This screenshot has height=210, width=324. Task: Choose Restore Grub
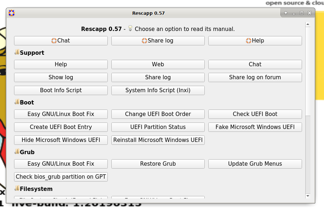pos(158,164)
